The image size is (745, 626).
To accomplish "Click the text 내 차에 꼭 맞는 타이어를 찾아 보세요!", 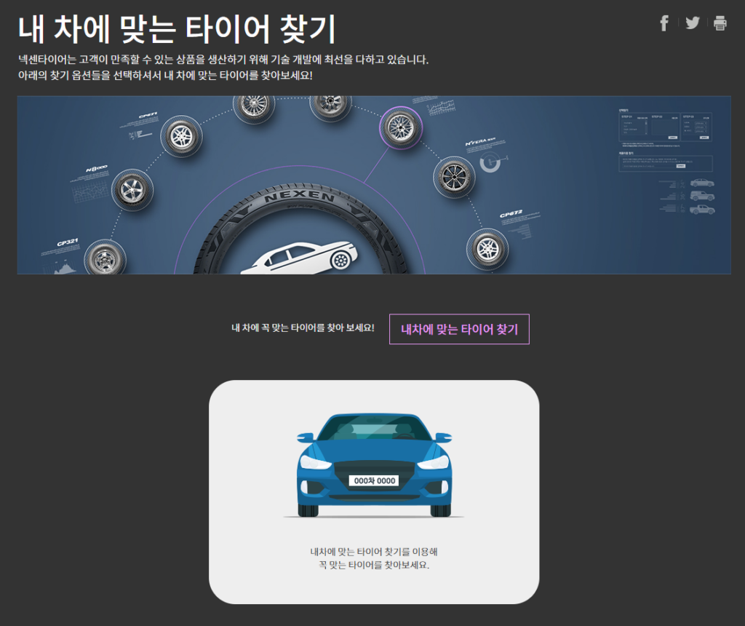I will [303, 328].
